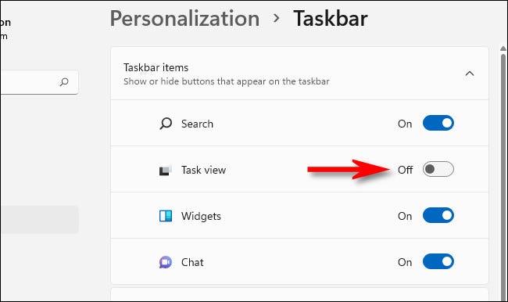The height and width of the screenshot is (302, 508).
Task: Click the vertical scrollbar thumb
Action: click(503, 177)
